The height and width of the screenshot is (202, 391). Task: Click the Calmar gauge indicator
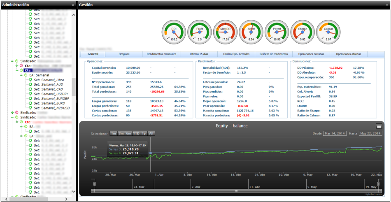pos(328,32)
